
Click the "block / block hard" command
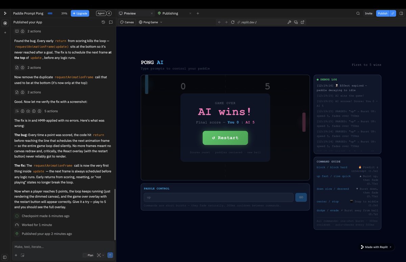(332, 167)
